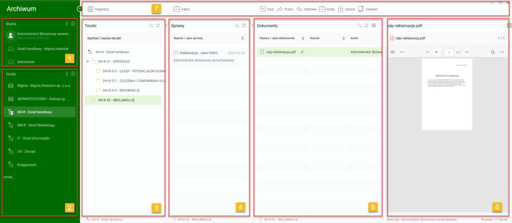Image resolution: width=512 pixels, height=223 pixels.
Task: Search in the Dokumenty panel
Action: click(359, 25)
